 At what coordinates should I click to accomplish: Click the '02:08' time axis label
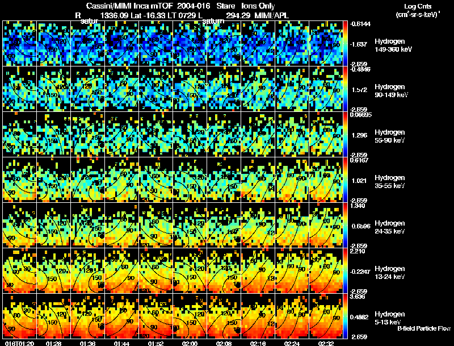224,343
